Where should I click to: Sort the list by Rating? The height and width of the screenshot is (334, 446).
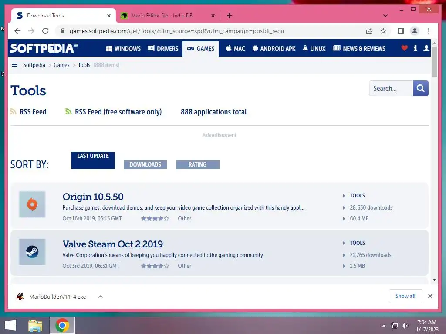click(198, 165)
